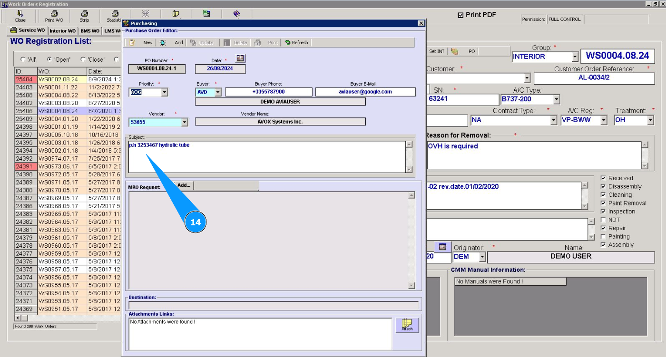Click the Attach icon for attachments
The height and width of the screenshot is (357, 666).
[x=407, y=325]
